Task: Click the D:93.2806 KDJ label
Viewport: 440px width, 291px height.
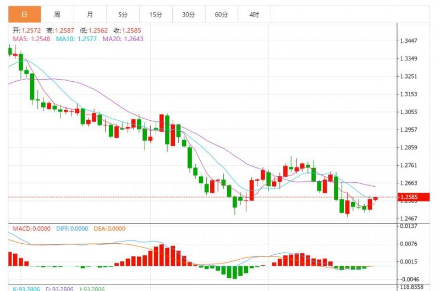Action: [x=59, y=288]
